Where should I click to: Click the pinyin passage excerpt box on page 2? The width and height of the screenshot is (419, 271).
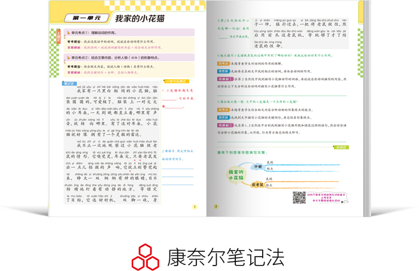pyautogui.click(x=300, y=34)
